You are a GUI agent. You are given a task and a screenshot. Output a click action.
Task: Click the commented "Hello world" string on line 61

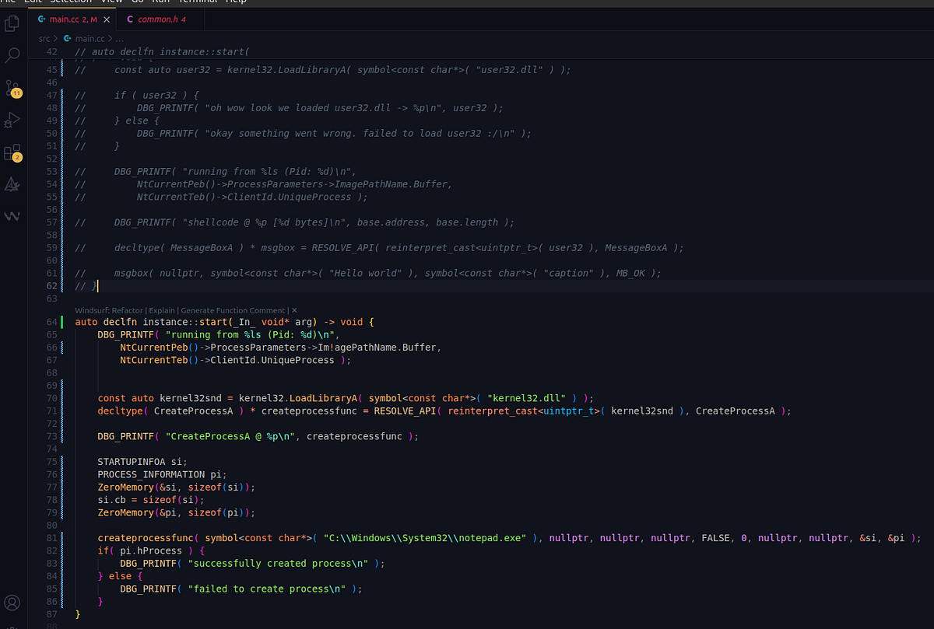[x=365, y=274]
